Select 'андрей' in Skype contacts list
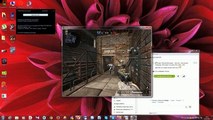The height and width of the screenshot is (120, 213). (x=118, y=101)
